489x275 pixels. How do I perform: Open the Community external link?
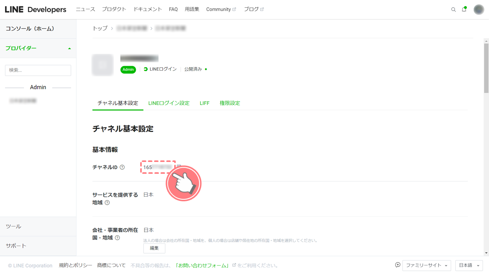(x=221, y=9)
